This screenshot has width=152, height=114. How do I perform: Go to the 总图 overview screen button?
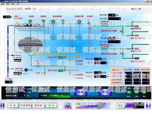[13, 105]
